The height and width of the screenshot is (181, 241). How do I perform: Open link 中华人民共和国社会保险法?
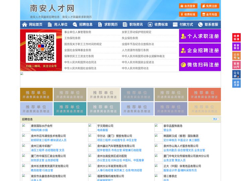pos(80,68)
